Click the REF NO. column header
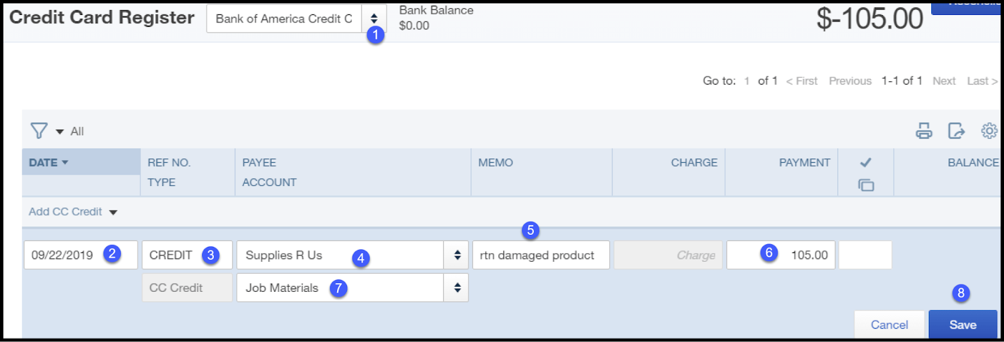The width and height of the screenshot is (1004, 342). (x=169, y=162)
